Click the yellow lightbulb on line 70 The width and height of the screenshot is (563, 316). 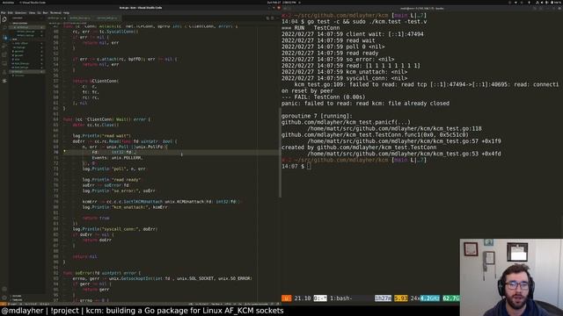click(x=64, y=152)
